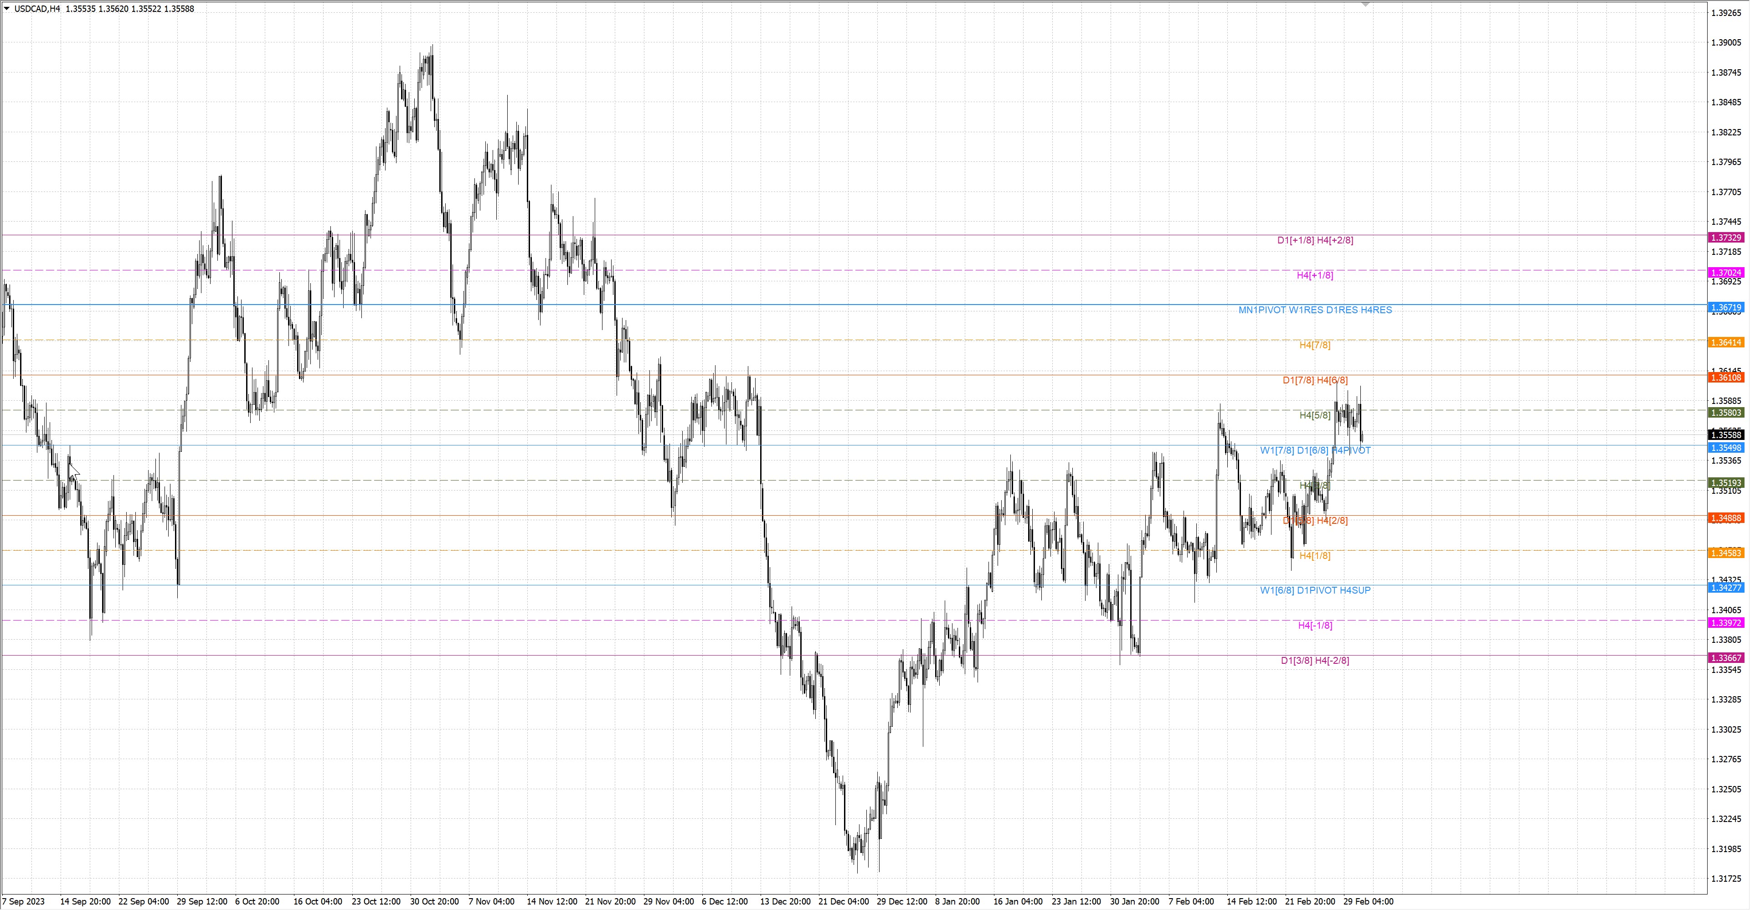Click the 29 Feb 04:00 time axis label
The width and height of the screenshot is (1750, 910).
click(x=1368, y=901)
